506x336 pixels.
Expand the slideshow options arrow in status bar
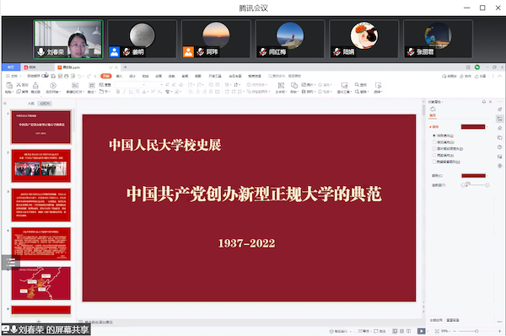pyautogui.click(x=428, y=331)
